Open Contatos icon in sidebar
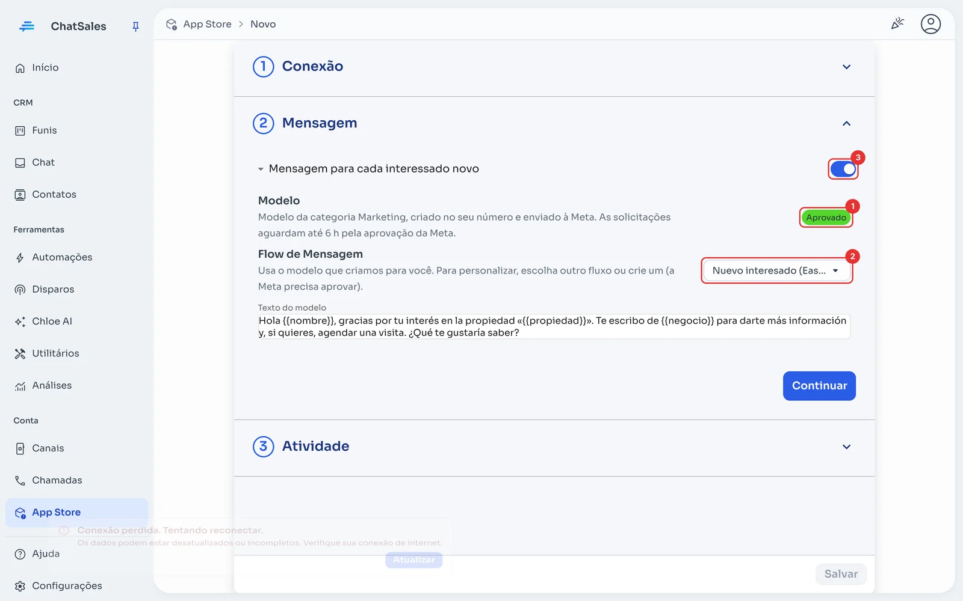The height and width of the screenshot is (601, 963). point(20,195)
